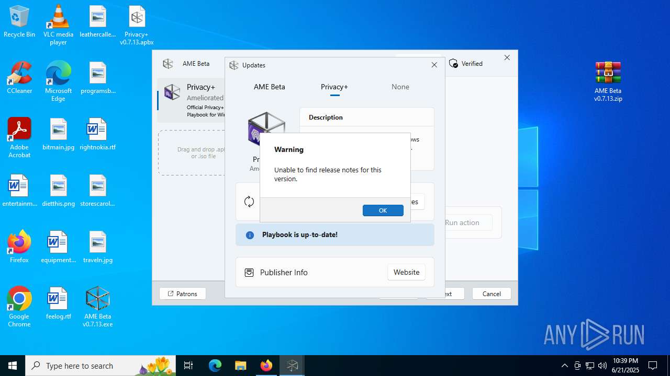This screenshot has height=376, width=670.
Task: Click the AME cube icon in Updates title
Action: (x=234, y=65)
